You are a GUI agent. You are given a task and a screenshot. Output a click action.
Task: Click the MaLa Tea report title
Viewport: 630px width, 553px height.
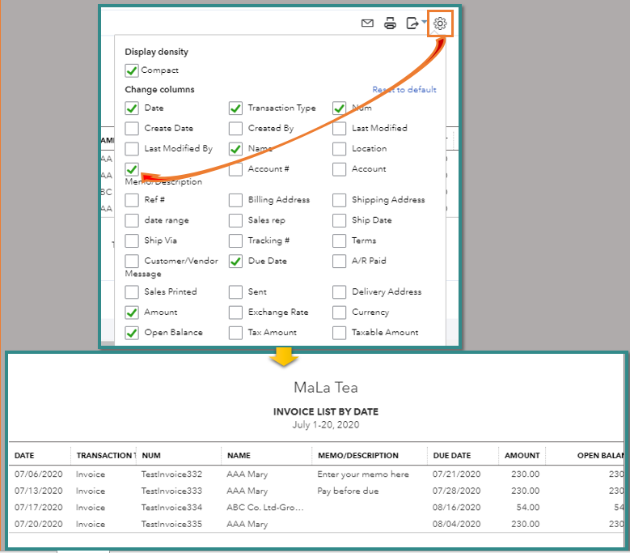click(325, 387)
